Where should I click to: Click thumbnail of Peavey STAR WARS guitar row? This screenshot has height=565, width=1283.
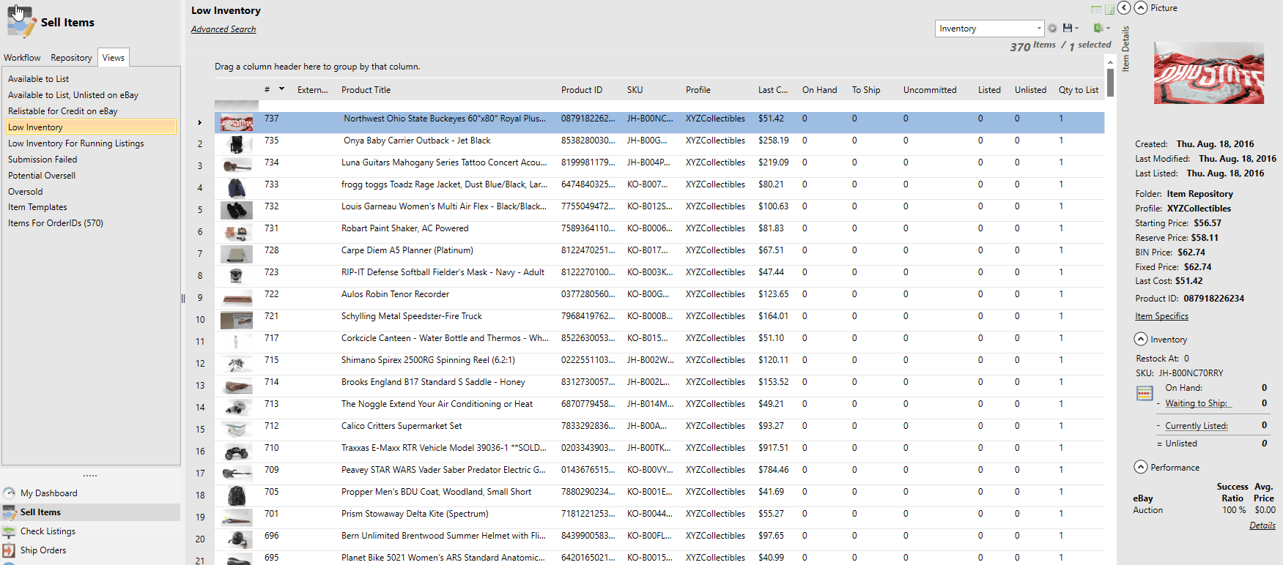[237, 474]
